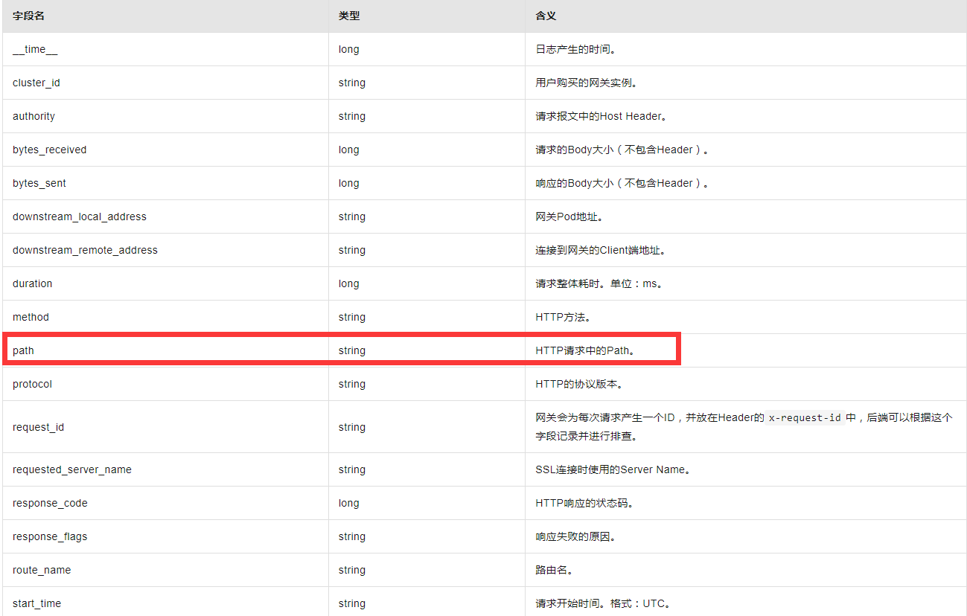This screenshot has width=967, height=616.
Task: Click the description '日志产生的时间。'
Action: pos(575,49)
